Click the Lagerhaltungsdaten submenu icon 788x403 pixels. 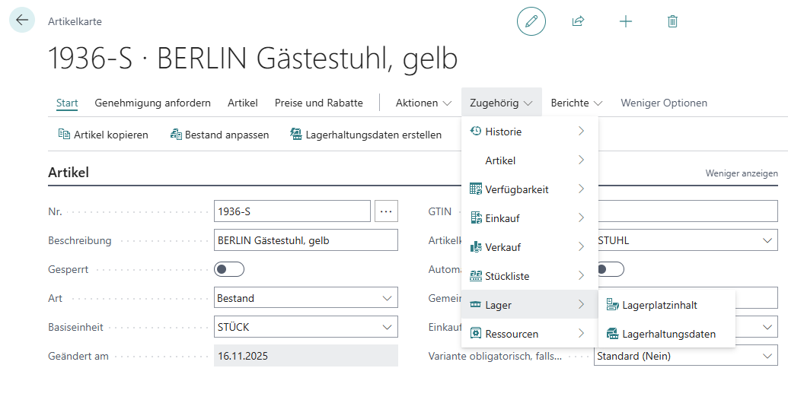(613, 333)
